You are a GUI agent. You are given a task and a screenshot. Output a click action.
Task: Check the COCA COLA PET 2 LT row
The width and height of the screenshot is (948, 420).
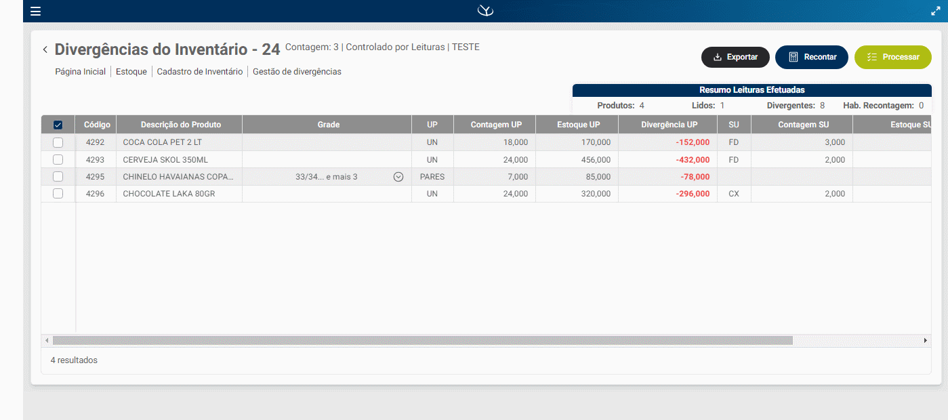coord(58,142)
